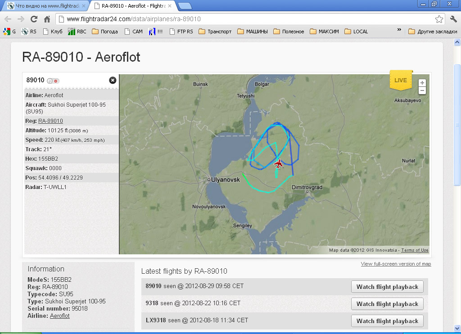The height and width of the screenshot is (334, 461).
Task: Go forward with browser forward arrow
Action: pyautogui.click(x=21, y=19)
